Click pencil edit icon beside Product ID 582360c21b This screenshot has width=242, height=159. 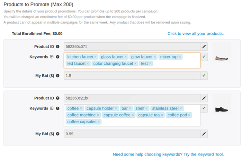click(204, 98)
